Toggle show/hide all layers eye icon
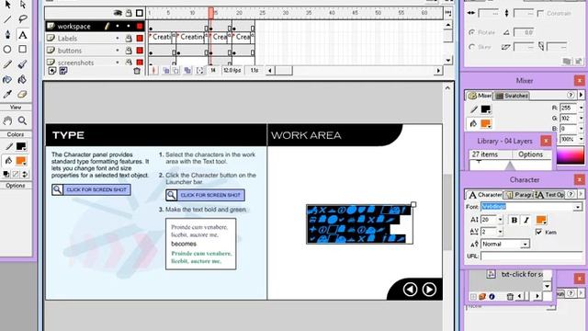 (x=118, y=13)
